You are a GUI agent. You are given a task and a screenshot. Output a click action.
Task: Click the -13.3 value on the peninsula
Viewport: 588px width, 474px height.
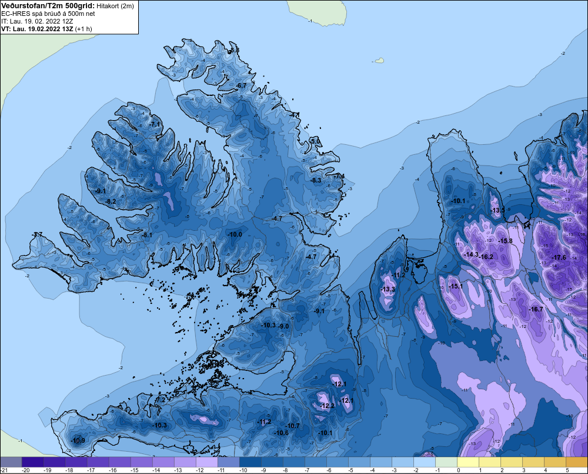point(387,289)
